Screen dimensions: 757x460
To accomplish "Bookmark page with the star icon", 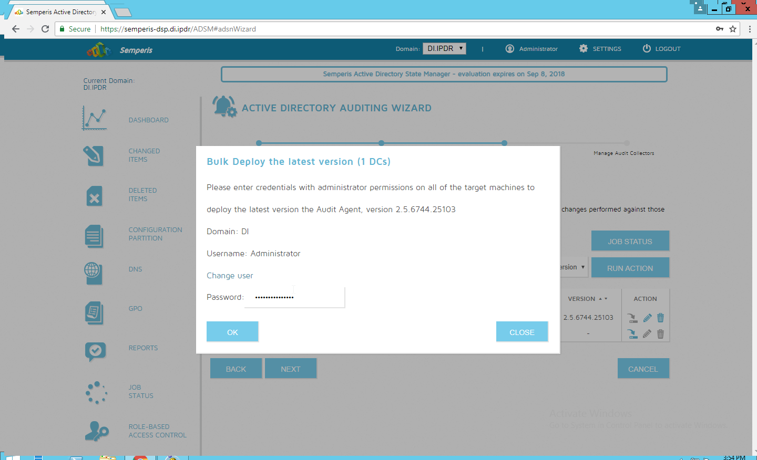I will coord(733,29).
